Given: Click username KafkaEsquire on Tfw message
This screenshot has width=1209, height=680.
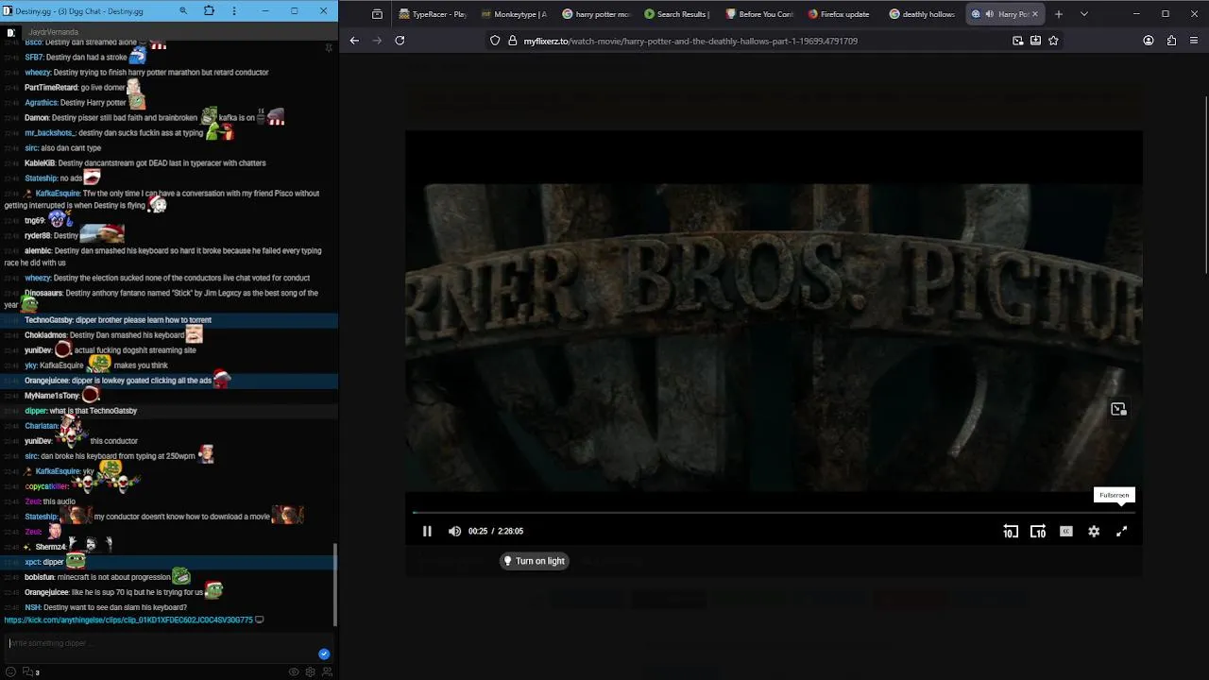Looking at the screenshot, I should pos(58,194).
